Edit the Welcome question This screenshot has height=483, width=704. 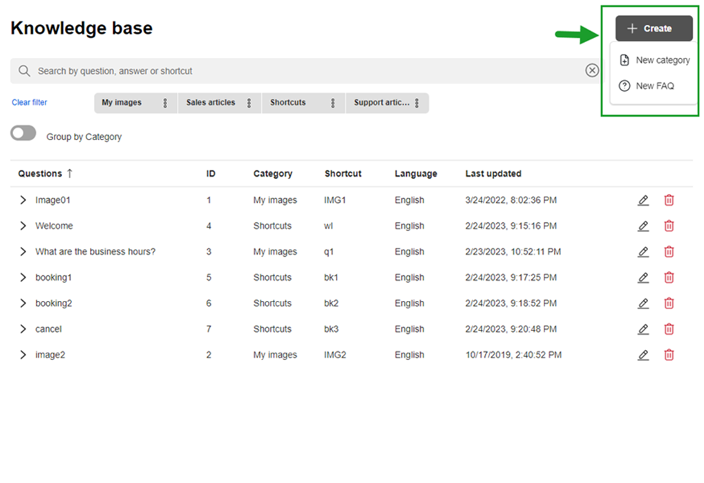tap(643, 226)
